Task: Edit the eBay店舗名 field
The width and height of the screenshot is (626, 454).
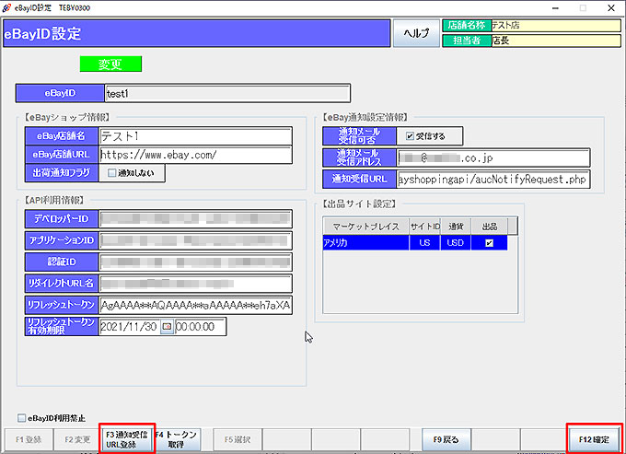Action: pos(194,135)
